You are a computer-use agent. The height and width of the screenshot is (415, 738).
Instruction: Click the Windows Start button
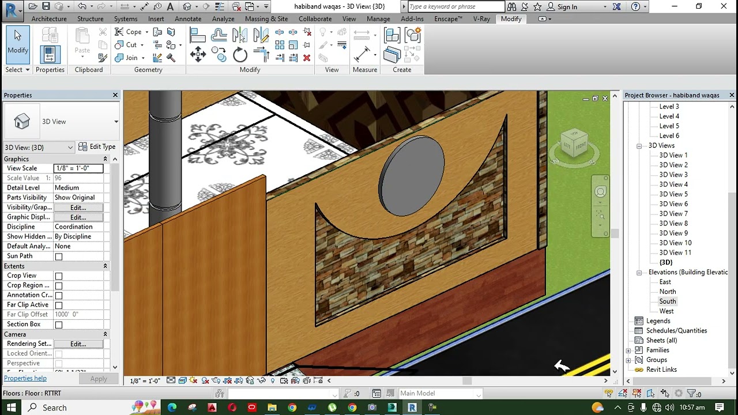click(x=11, y=408)
